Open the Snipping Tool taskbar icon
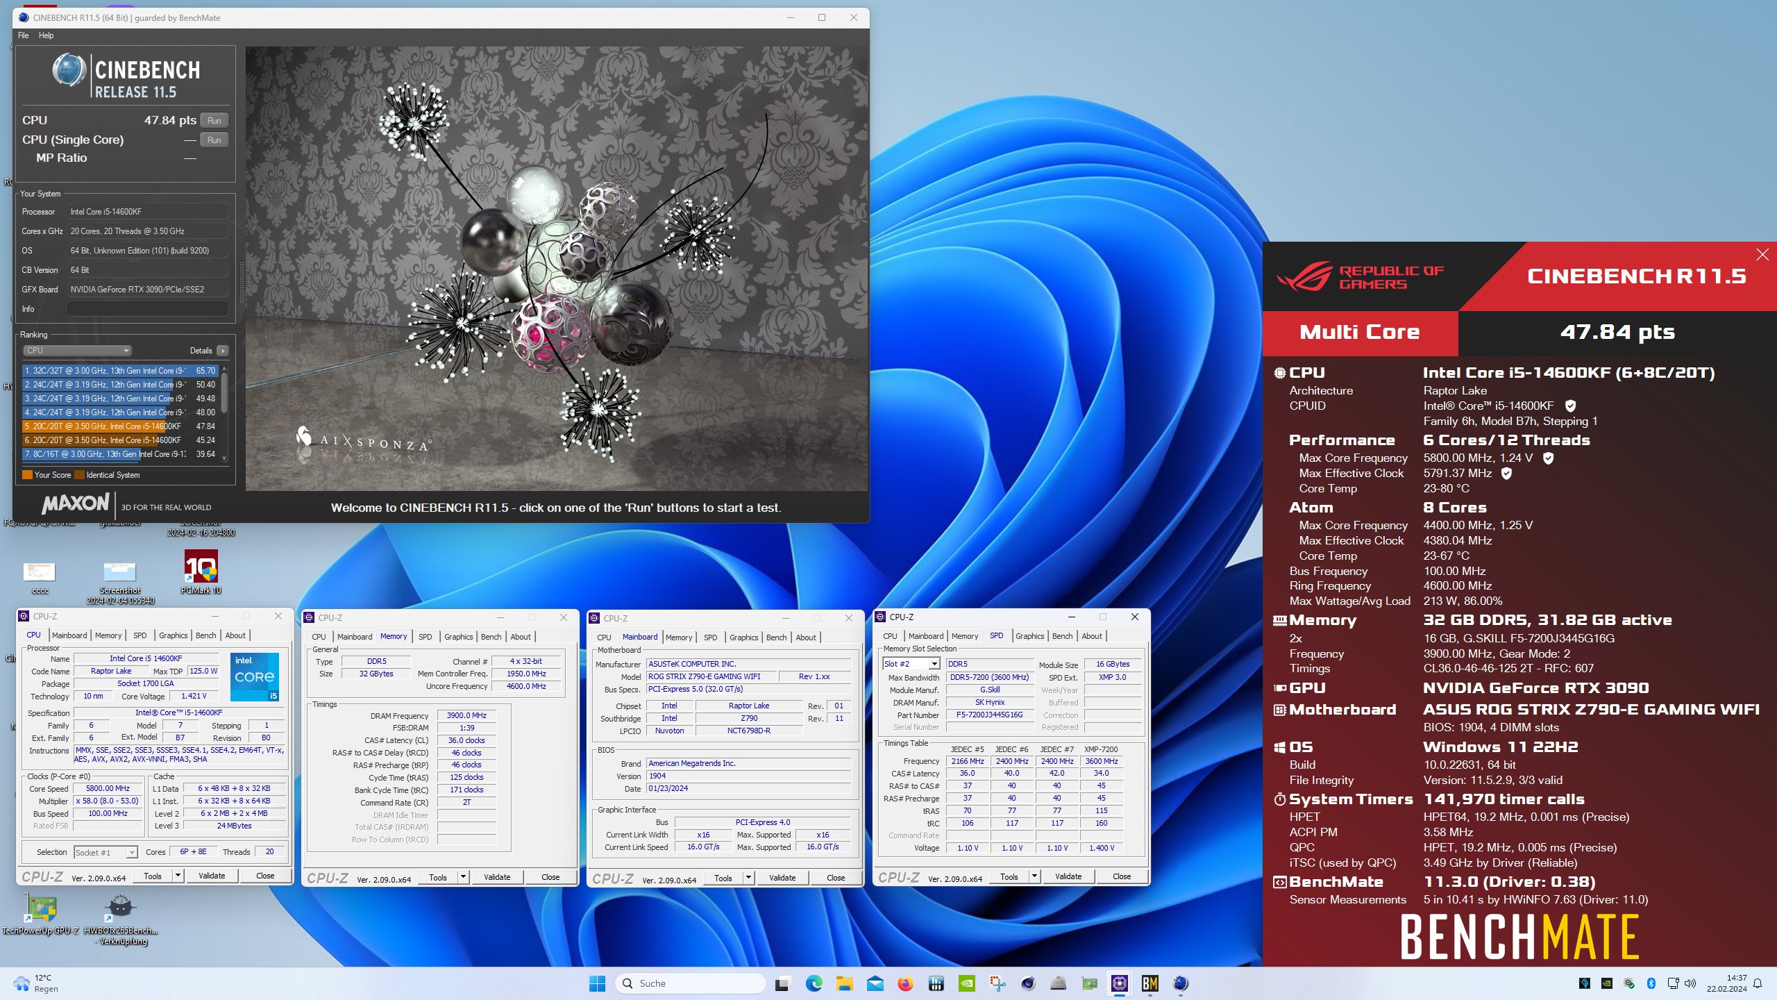This screenshot has width=1777, height=1000. 997,983
